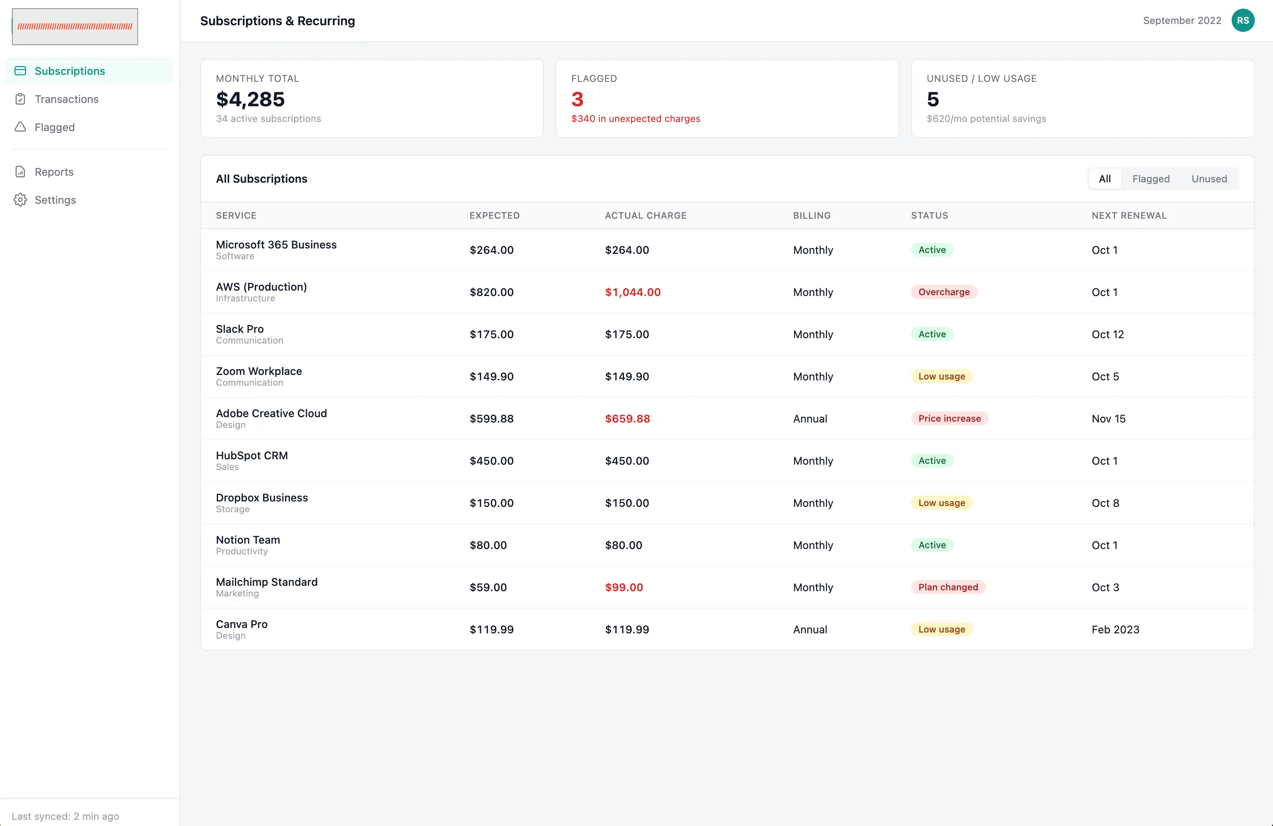Select the Zoom Workplace Low usage badge
Image resolution: width=1273 pixels, height=826 pixels.
pos(941,376)
